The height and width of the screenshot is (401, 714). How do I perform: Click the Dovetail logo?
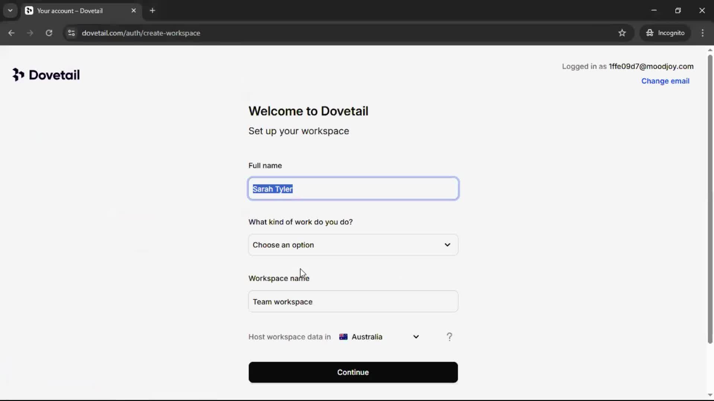pos(46,75)
